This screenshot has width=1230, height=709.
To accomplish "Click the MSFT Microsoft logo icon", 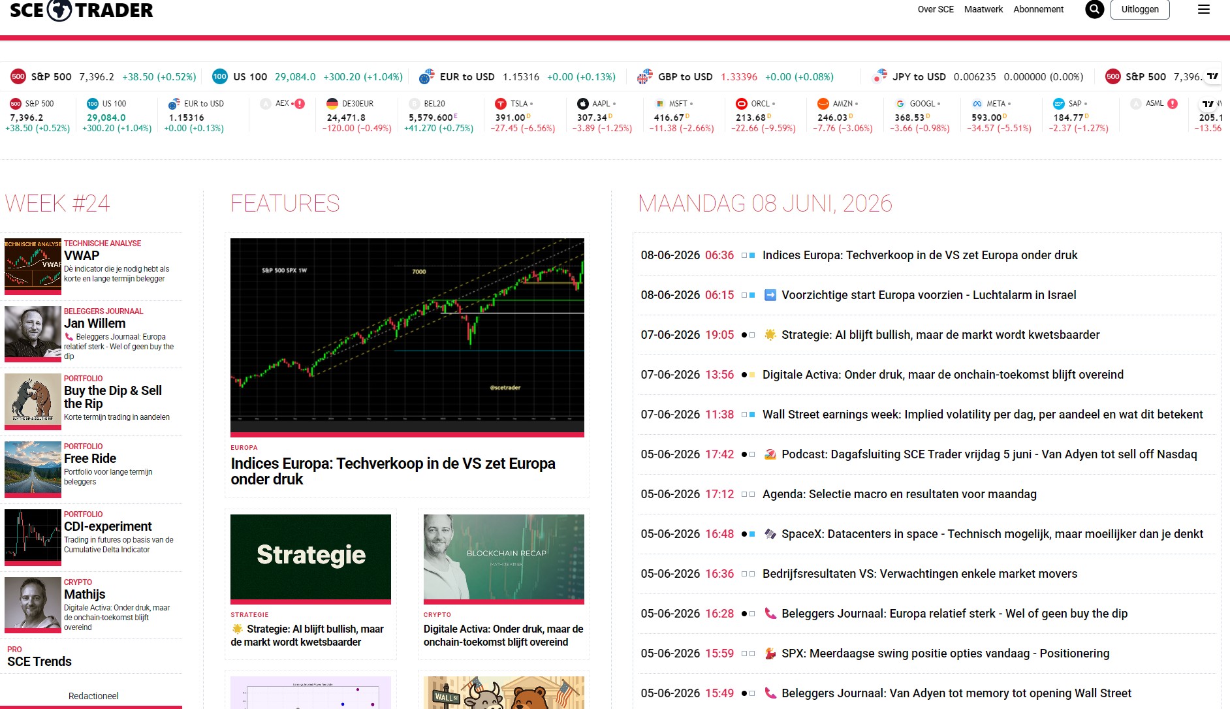I will [660, 104].
